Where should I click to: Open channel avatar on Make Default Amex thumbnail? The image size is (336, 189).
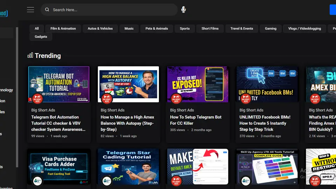(x=176, y=181)
